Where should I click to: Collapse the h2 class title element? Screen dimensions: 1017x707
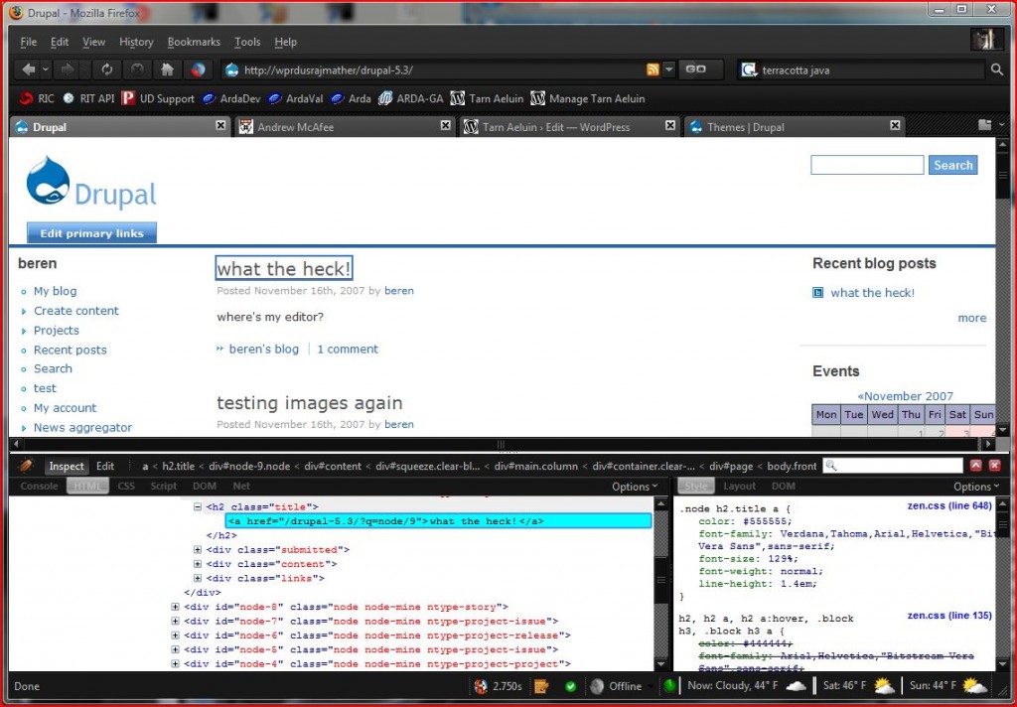pyautogui.click(x=198, y=506)
